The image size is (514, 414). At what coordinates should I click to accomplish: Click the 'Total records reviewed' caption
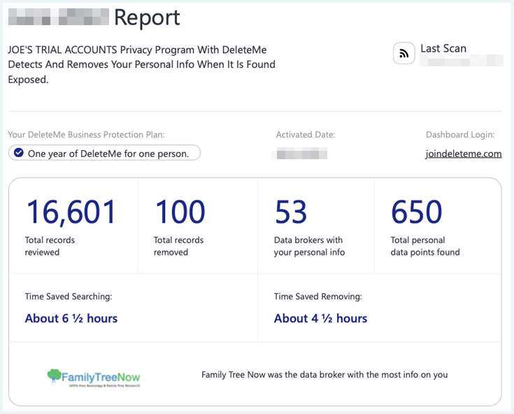point(50,246)
